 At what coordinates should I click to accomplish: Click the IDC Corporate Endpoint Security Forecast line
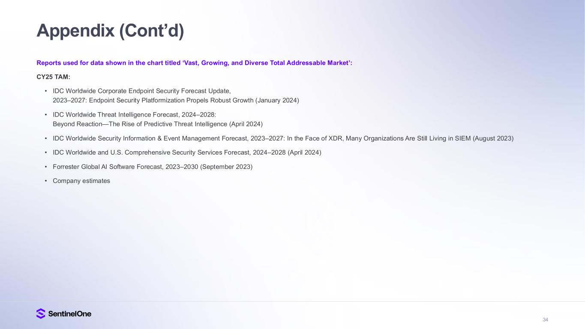point(142,91)
